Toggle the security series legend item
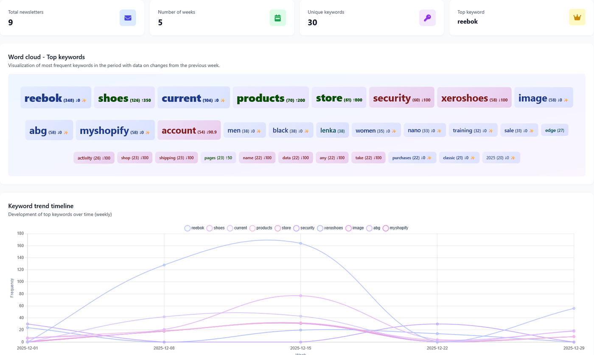Image resolution: width=594 pixels, height=355 pixels. (x=304, y=228)
